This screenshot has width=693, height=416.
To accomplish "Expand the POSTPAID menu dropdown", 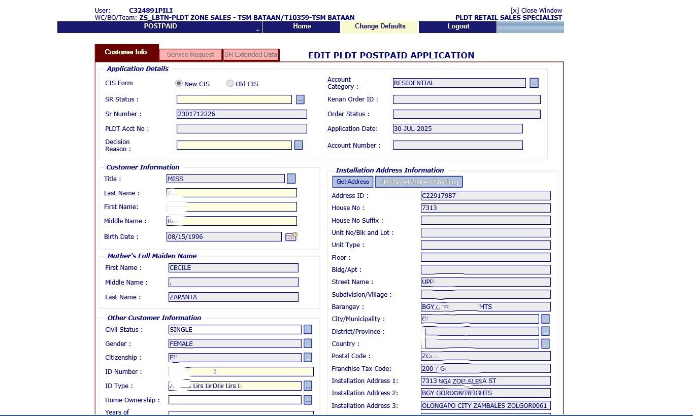I will pyautogui.click(x=160, y=27).
